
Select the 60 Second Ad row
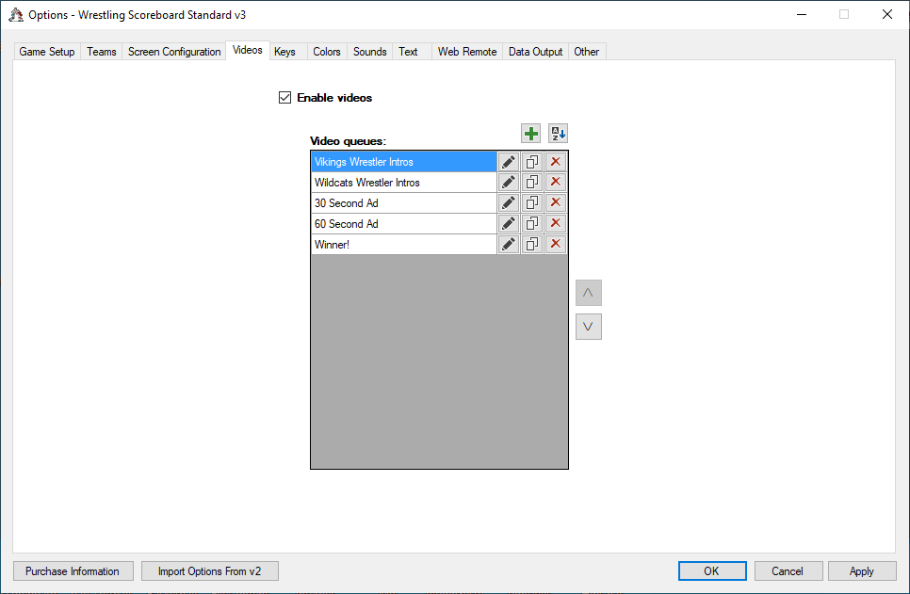coord(404,223)
